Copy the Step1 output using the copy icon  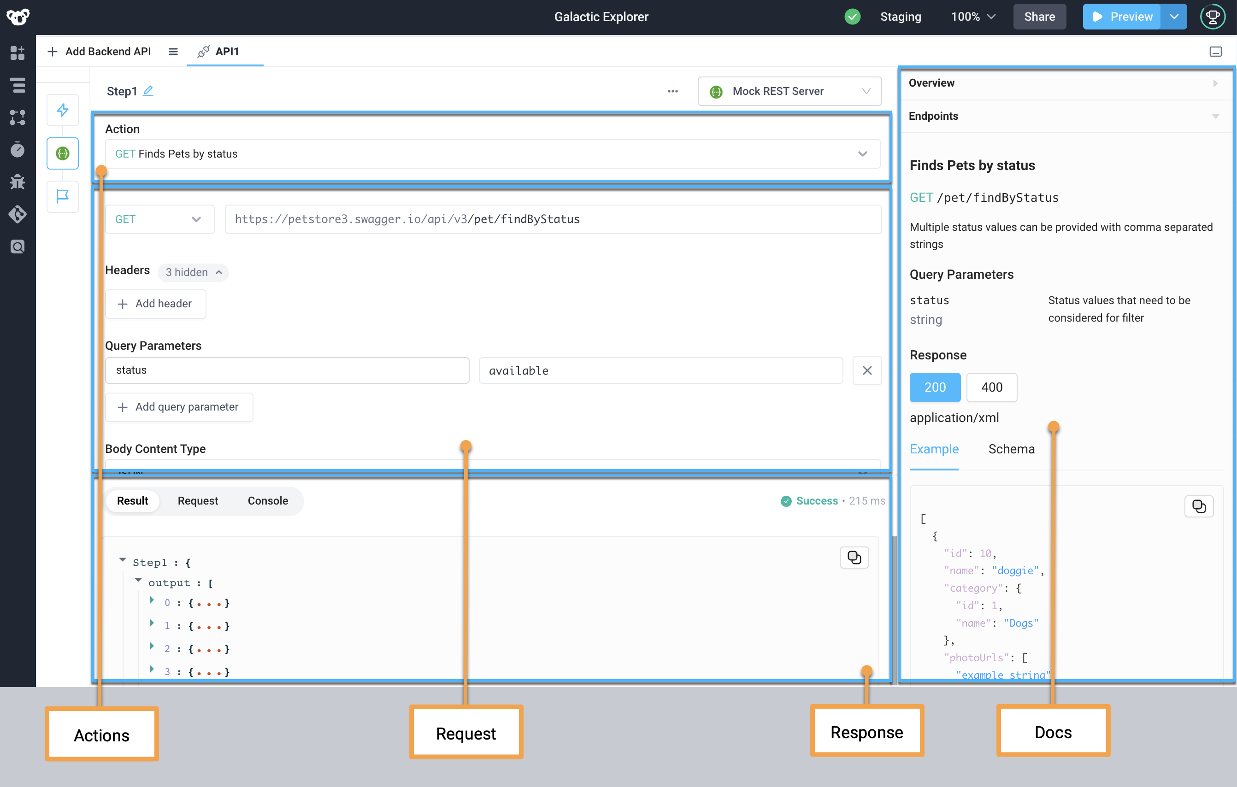click(x=854, y=557)
